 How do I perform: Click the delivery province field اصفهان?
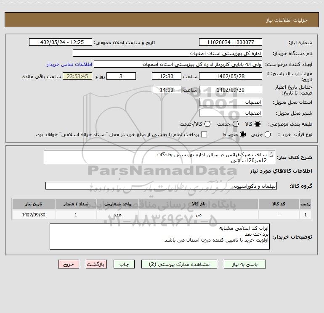[x=231, y=102]
